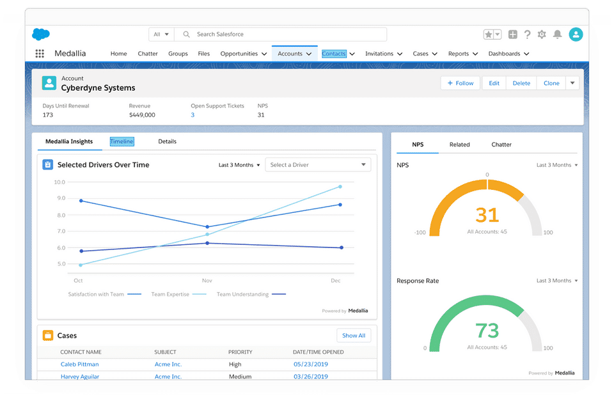
Task: Click the search magnifier icon
Action: point(186,35)
